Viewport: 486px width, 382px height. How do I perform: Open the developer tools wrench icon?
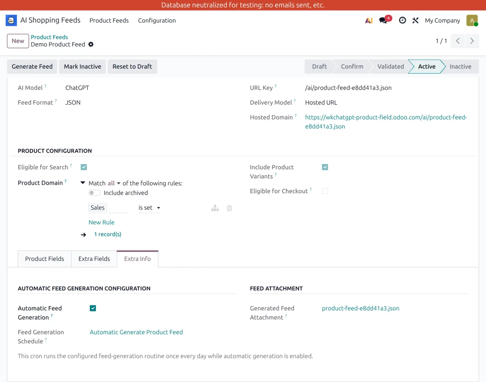coord(415,20)
